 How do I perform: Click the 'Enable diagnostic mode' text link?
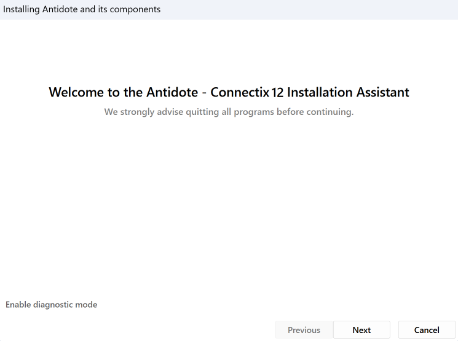52,305
